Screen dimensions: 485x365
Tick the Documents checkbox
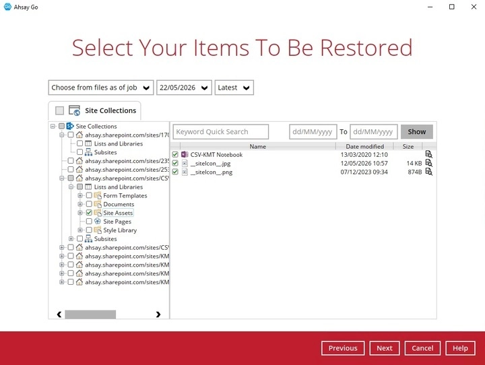pos(89,204)
